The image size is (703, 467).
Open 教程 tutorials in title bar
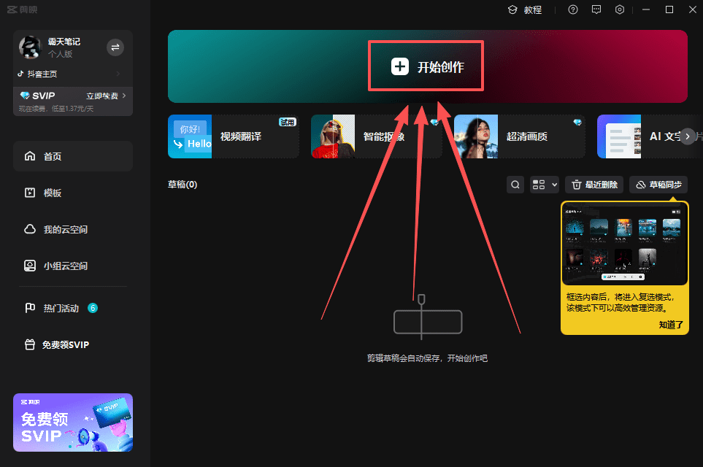pos(525,9)
